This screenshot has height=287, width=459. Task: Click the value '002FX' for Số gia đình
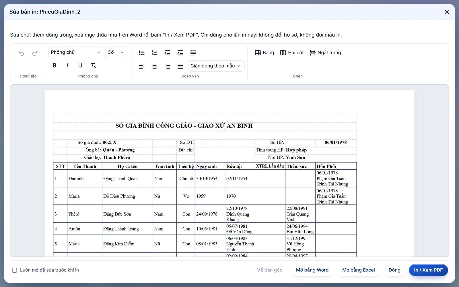coord(110,142)
